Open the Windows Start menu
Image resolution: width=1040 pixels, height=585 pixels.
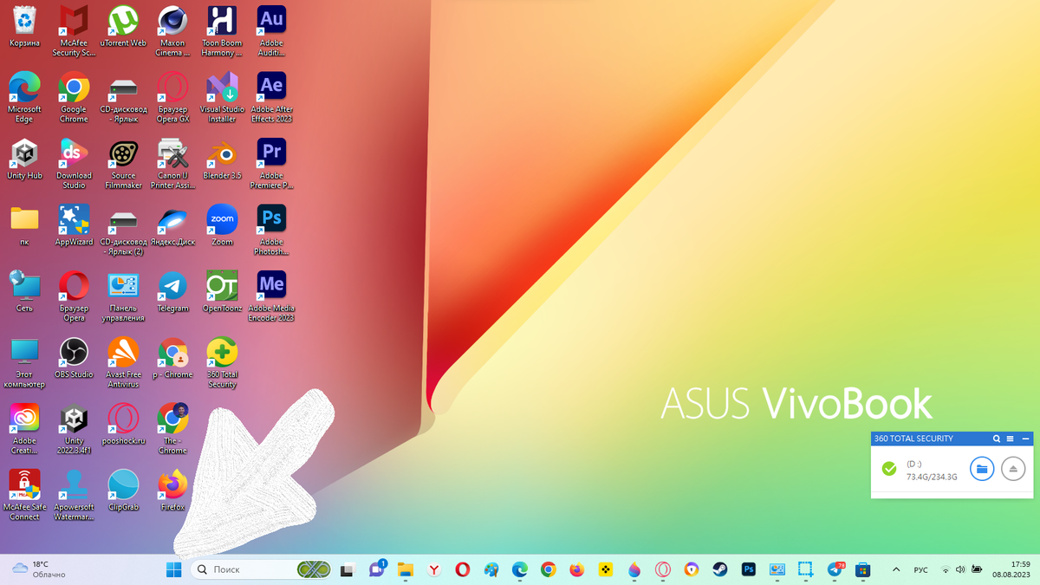[x=174, y=569]
